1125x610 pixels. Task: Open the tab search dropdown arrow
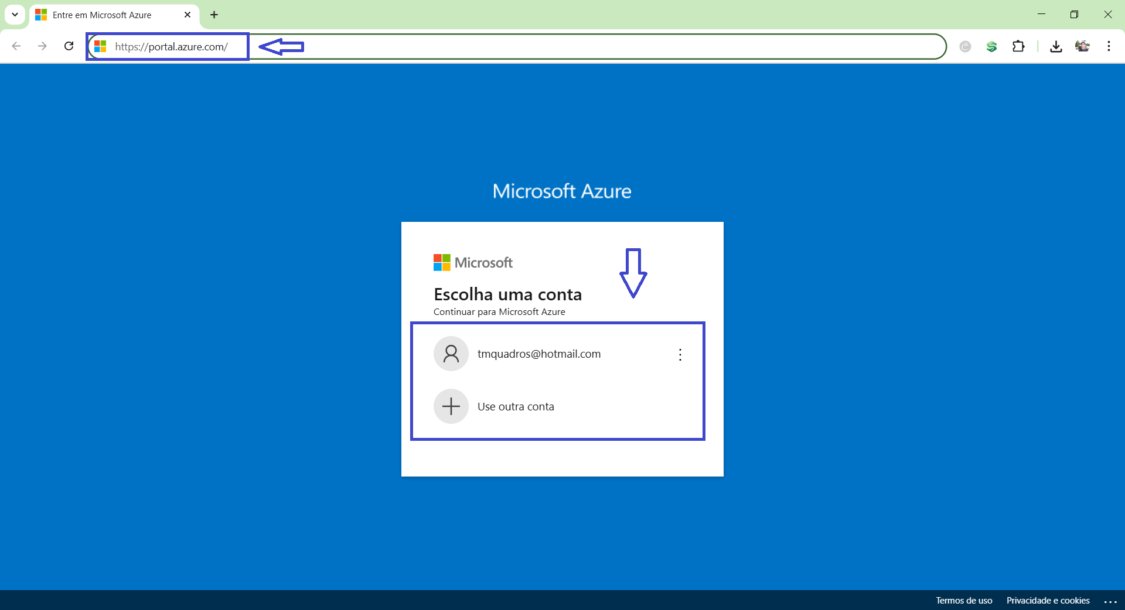(x=15, y=15)
